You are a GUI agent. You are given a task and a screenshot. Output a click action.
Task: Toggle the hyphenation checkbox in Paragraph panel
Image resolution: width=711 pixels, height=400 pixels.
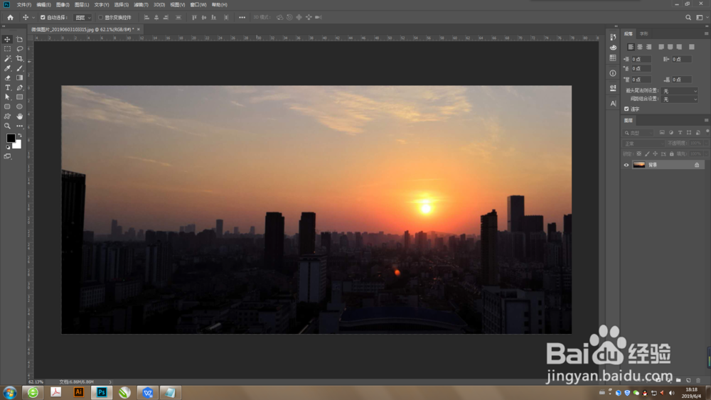point(626,109)
